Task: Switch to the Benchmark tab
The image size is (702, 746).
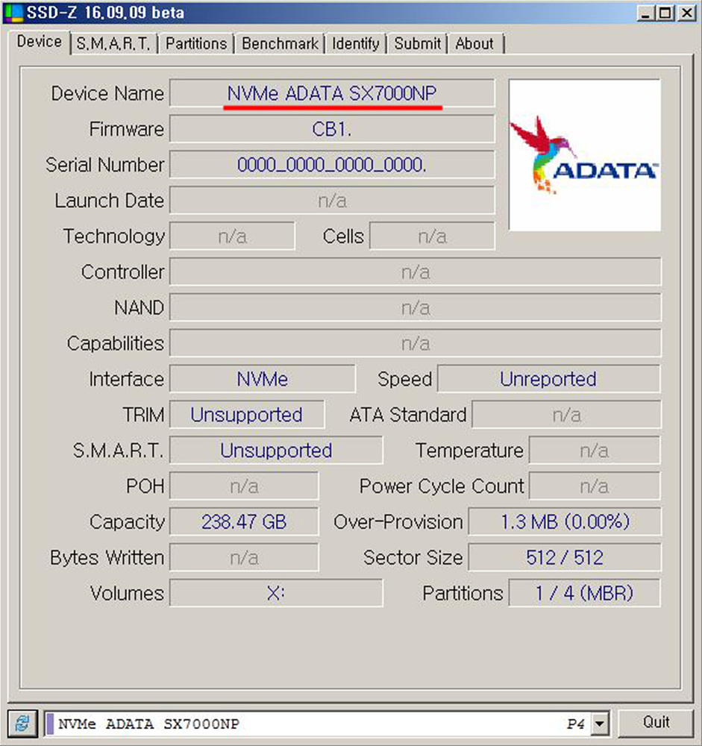Action: pyautogui.click(x=279, y=43)
